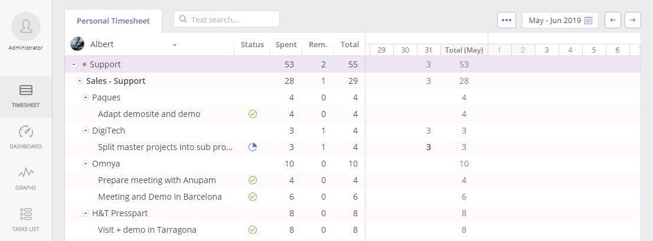Open the three-dots more options menu

(x=506, y=20)
